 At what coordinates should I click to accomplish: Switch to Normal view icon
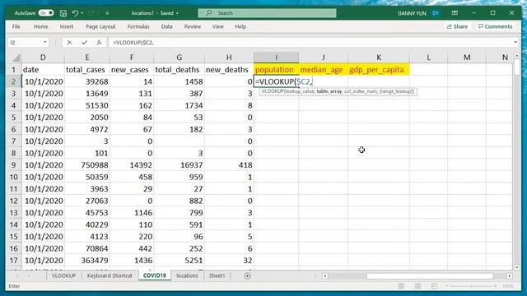click(x=401, y=286)
